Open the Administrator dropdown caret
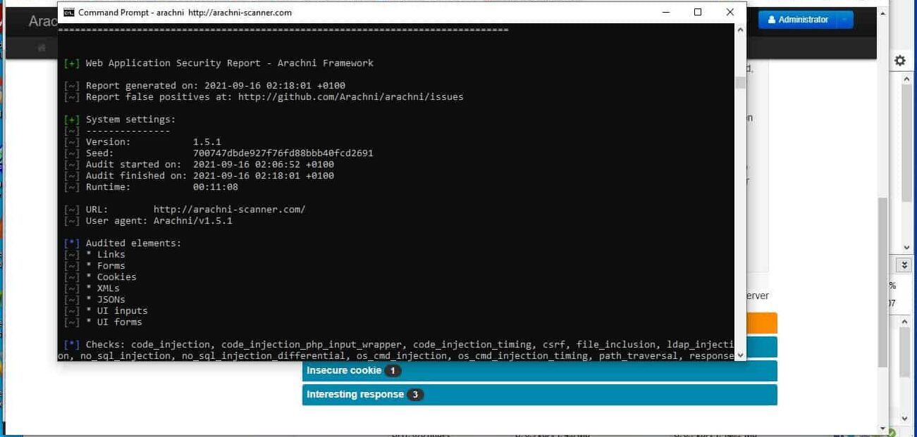 point(844,20)
